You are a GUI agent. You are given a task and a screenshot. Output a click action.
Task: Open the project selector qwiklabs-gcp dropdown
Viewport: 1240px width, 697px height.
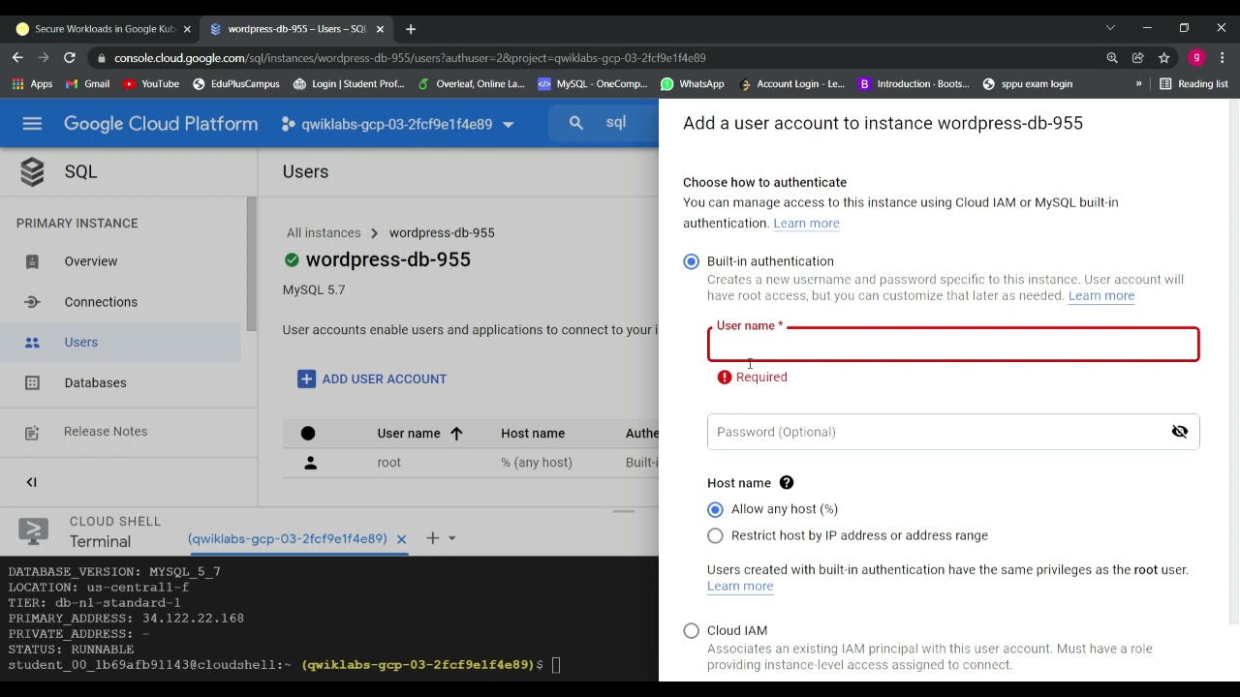click(397, 124)
